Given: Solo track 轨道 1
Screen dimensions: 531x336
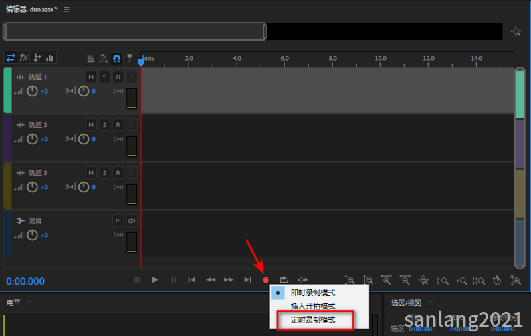Looking at the screenshot, I should point(104,77).
